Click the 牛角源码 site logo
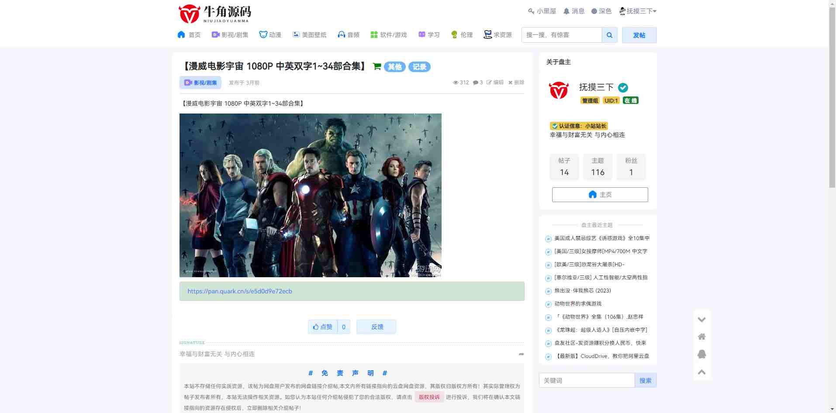 pos(214,14)
